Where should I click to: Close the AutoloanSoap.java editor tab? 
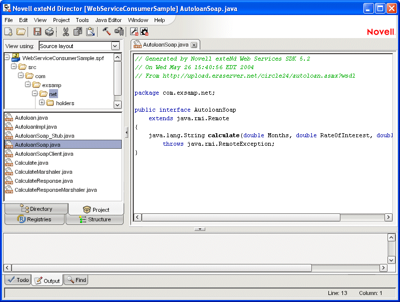[194, 45]
